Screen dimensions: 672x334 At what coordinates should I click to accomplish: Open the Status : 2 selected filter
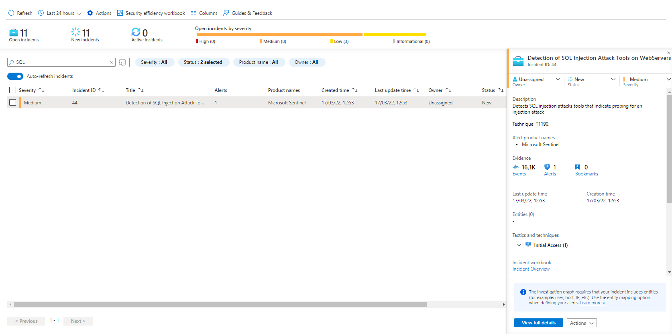point(203,62)
